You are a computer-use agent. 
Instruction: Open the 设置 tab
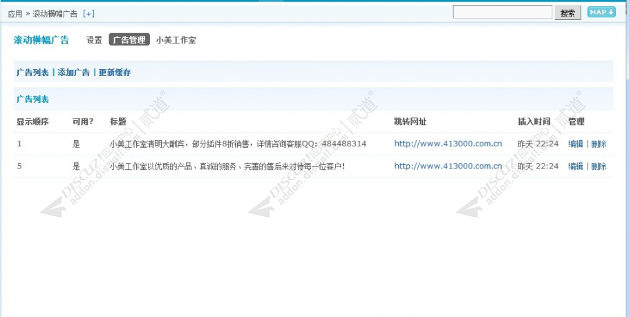click(x=94, y=39)
